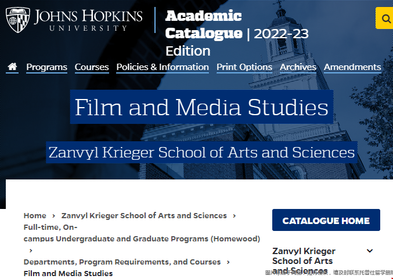The height and width of the screenshot is (279, 393).
Task: Click Academic Catalogue 2022-23 Edition title
Action: point(237,33)
